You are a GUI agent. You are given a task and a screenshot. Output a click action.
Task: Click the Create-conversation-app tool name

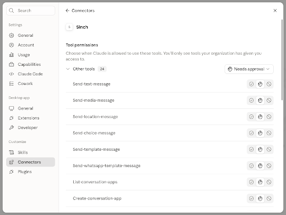point(97,198)
